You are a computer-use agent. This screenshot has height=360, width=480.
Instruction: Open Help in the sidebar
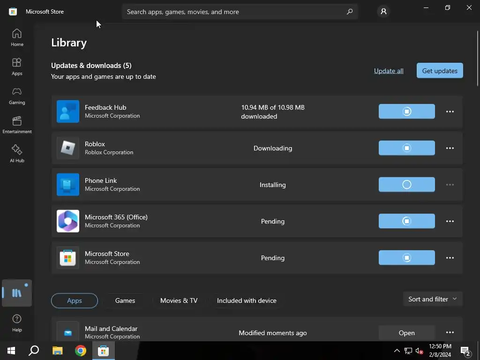click(x=17, y=323)
